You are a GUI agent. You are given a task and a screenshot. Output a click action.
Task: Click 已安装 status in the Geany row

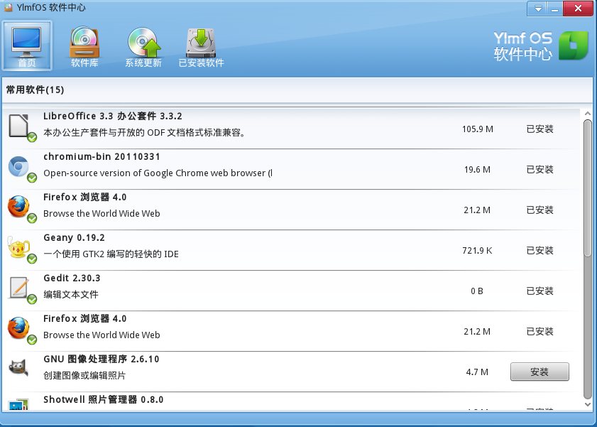pos(540,251)
